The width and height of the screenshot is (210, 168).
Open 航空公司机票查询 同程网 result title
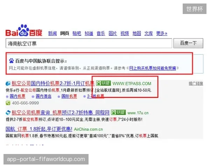coord(61,113)
